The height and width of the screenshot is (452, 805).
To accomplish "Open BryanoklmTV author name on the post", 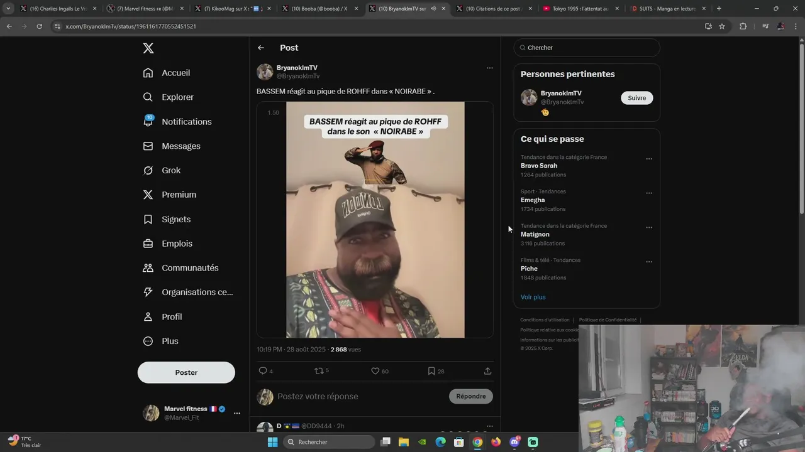I will coord(297,68).
